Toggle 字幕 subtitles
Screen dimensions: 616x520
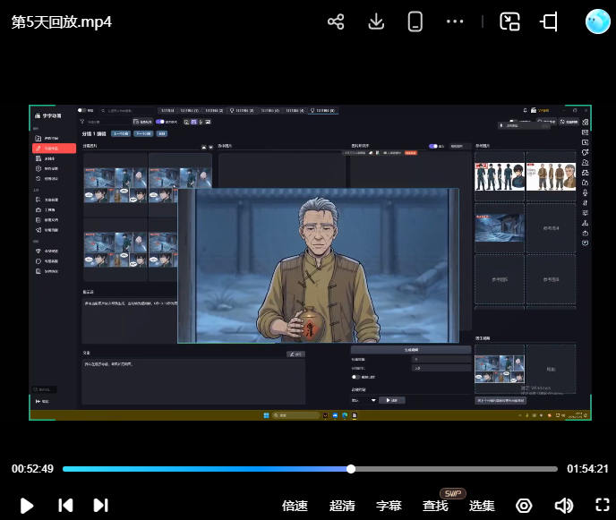point(389,506)
